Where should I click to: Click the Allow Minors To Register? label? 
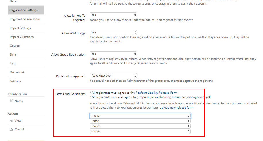(74, 17)
